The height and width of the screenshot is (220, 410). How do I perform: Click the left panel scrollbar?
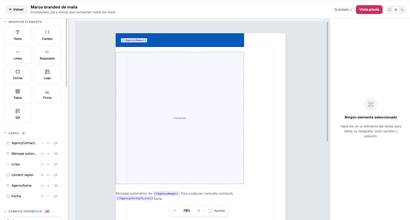(x=66, y=53)
